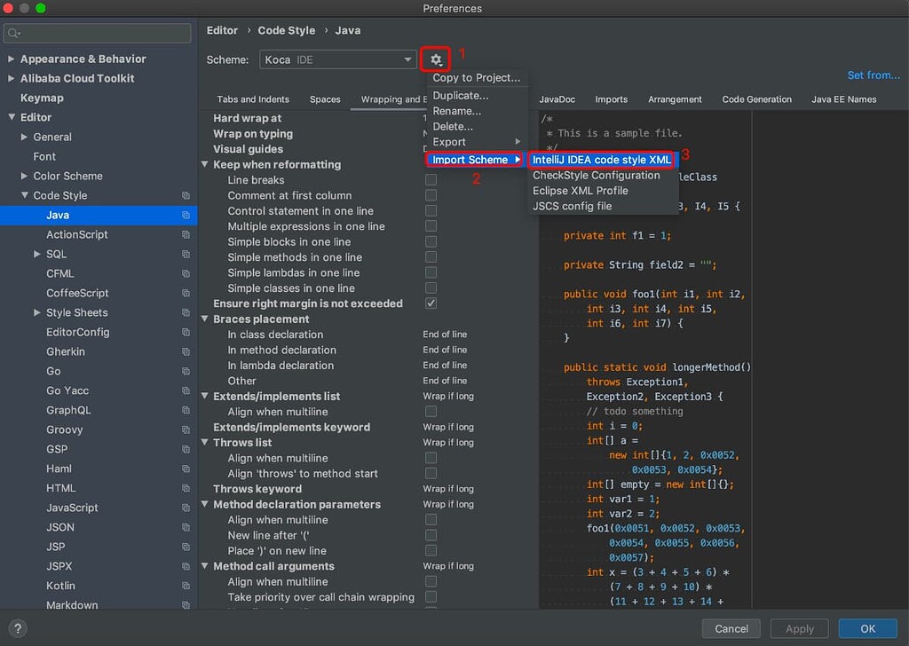Open the Scheme dropdown showing Koca
Screen dimensions: 909x646
(338, 59)
